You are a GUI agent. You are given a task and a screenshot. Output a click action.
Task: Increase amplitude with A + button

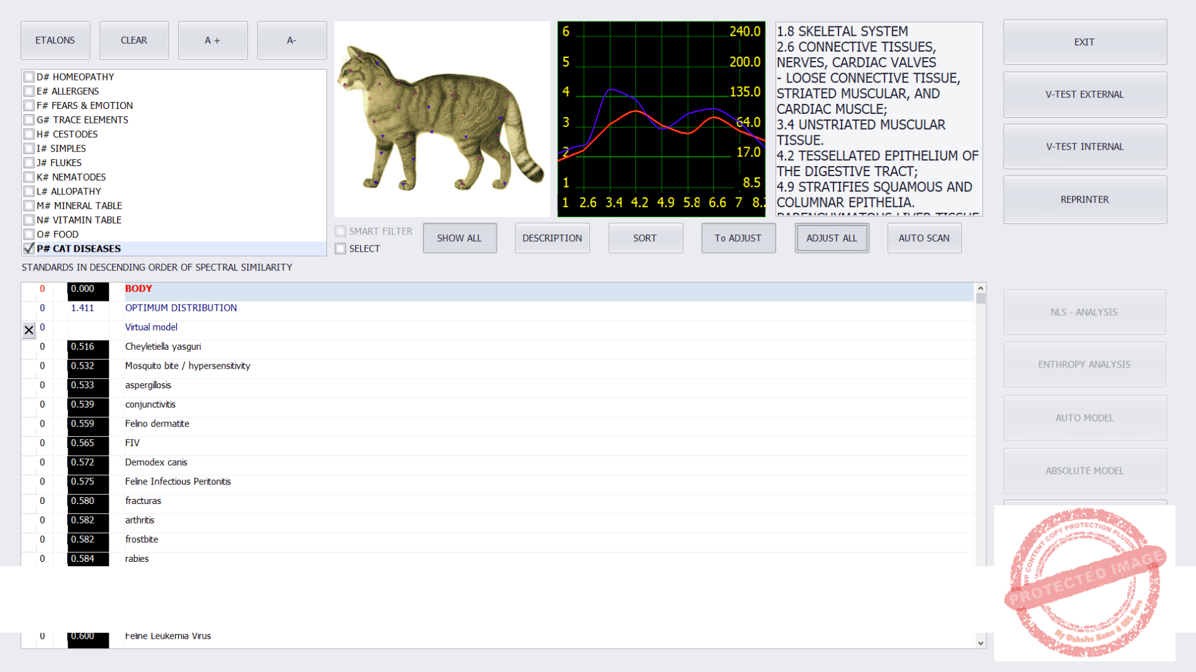coord(213,40)
